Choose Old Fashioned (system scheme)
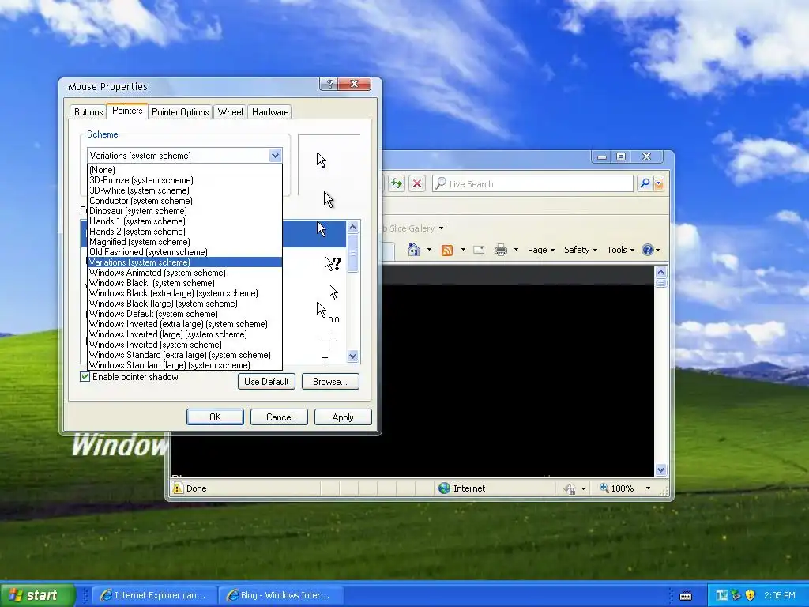The image size is (809, 607). [x=185, y=252]
